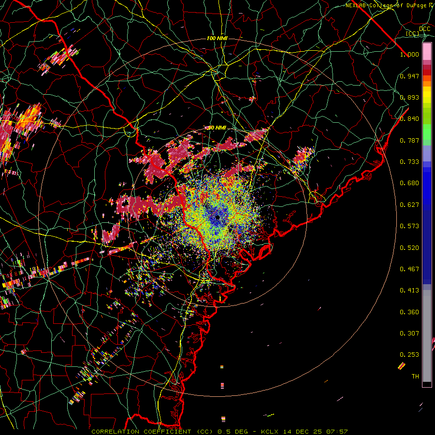Image resolution: width=435 pixels, height=435 pixels.
Task: Click the "DCC" label above the color bar
Action: (x=424, y=29)
